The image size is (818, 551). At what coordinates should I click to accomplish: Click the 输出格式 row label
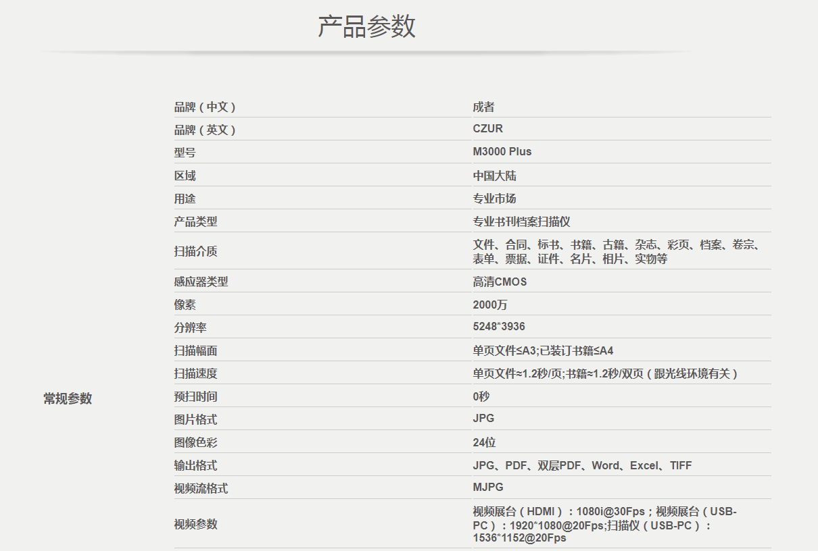pyautogui.click(x=195, y=465)
